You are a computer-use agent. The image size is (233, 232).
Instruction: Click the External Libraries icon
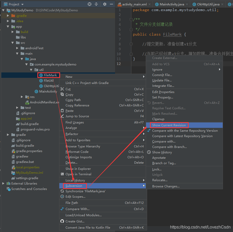pos(9,184)
